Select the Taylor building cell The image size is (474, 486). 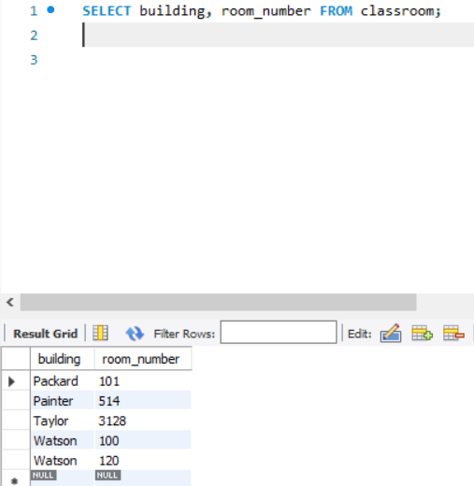point(63,421)
